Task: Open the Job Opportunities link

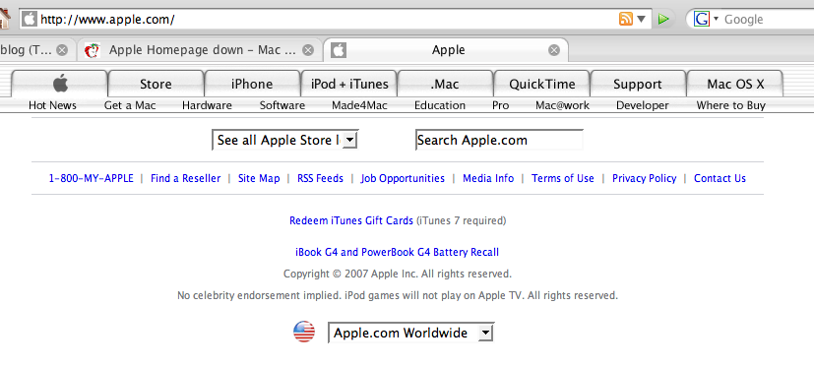Action: [403, 178]
